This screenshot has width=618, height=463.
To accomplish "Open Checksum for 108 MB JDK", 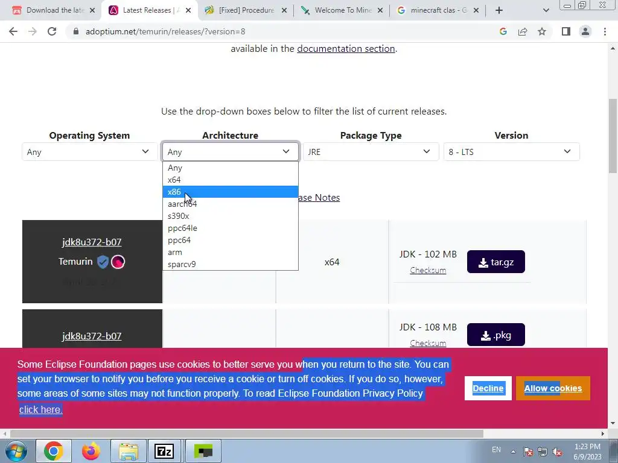I will [x=428, y=343].
